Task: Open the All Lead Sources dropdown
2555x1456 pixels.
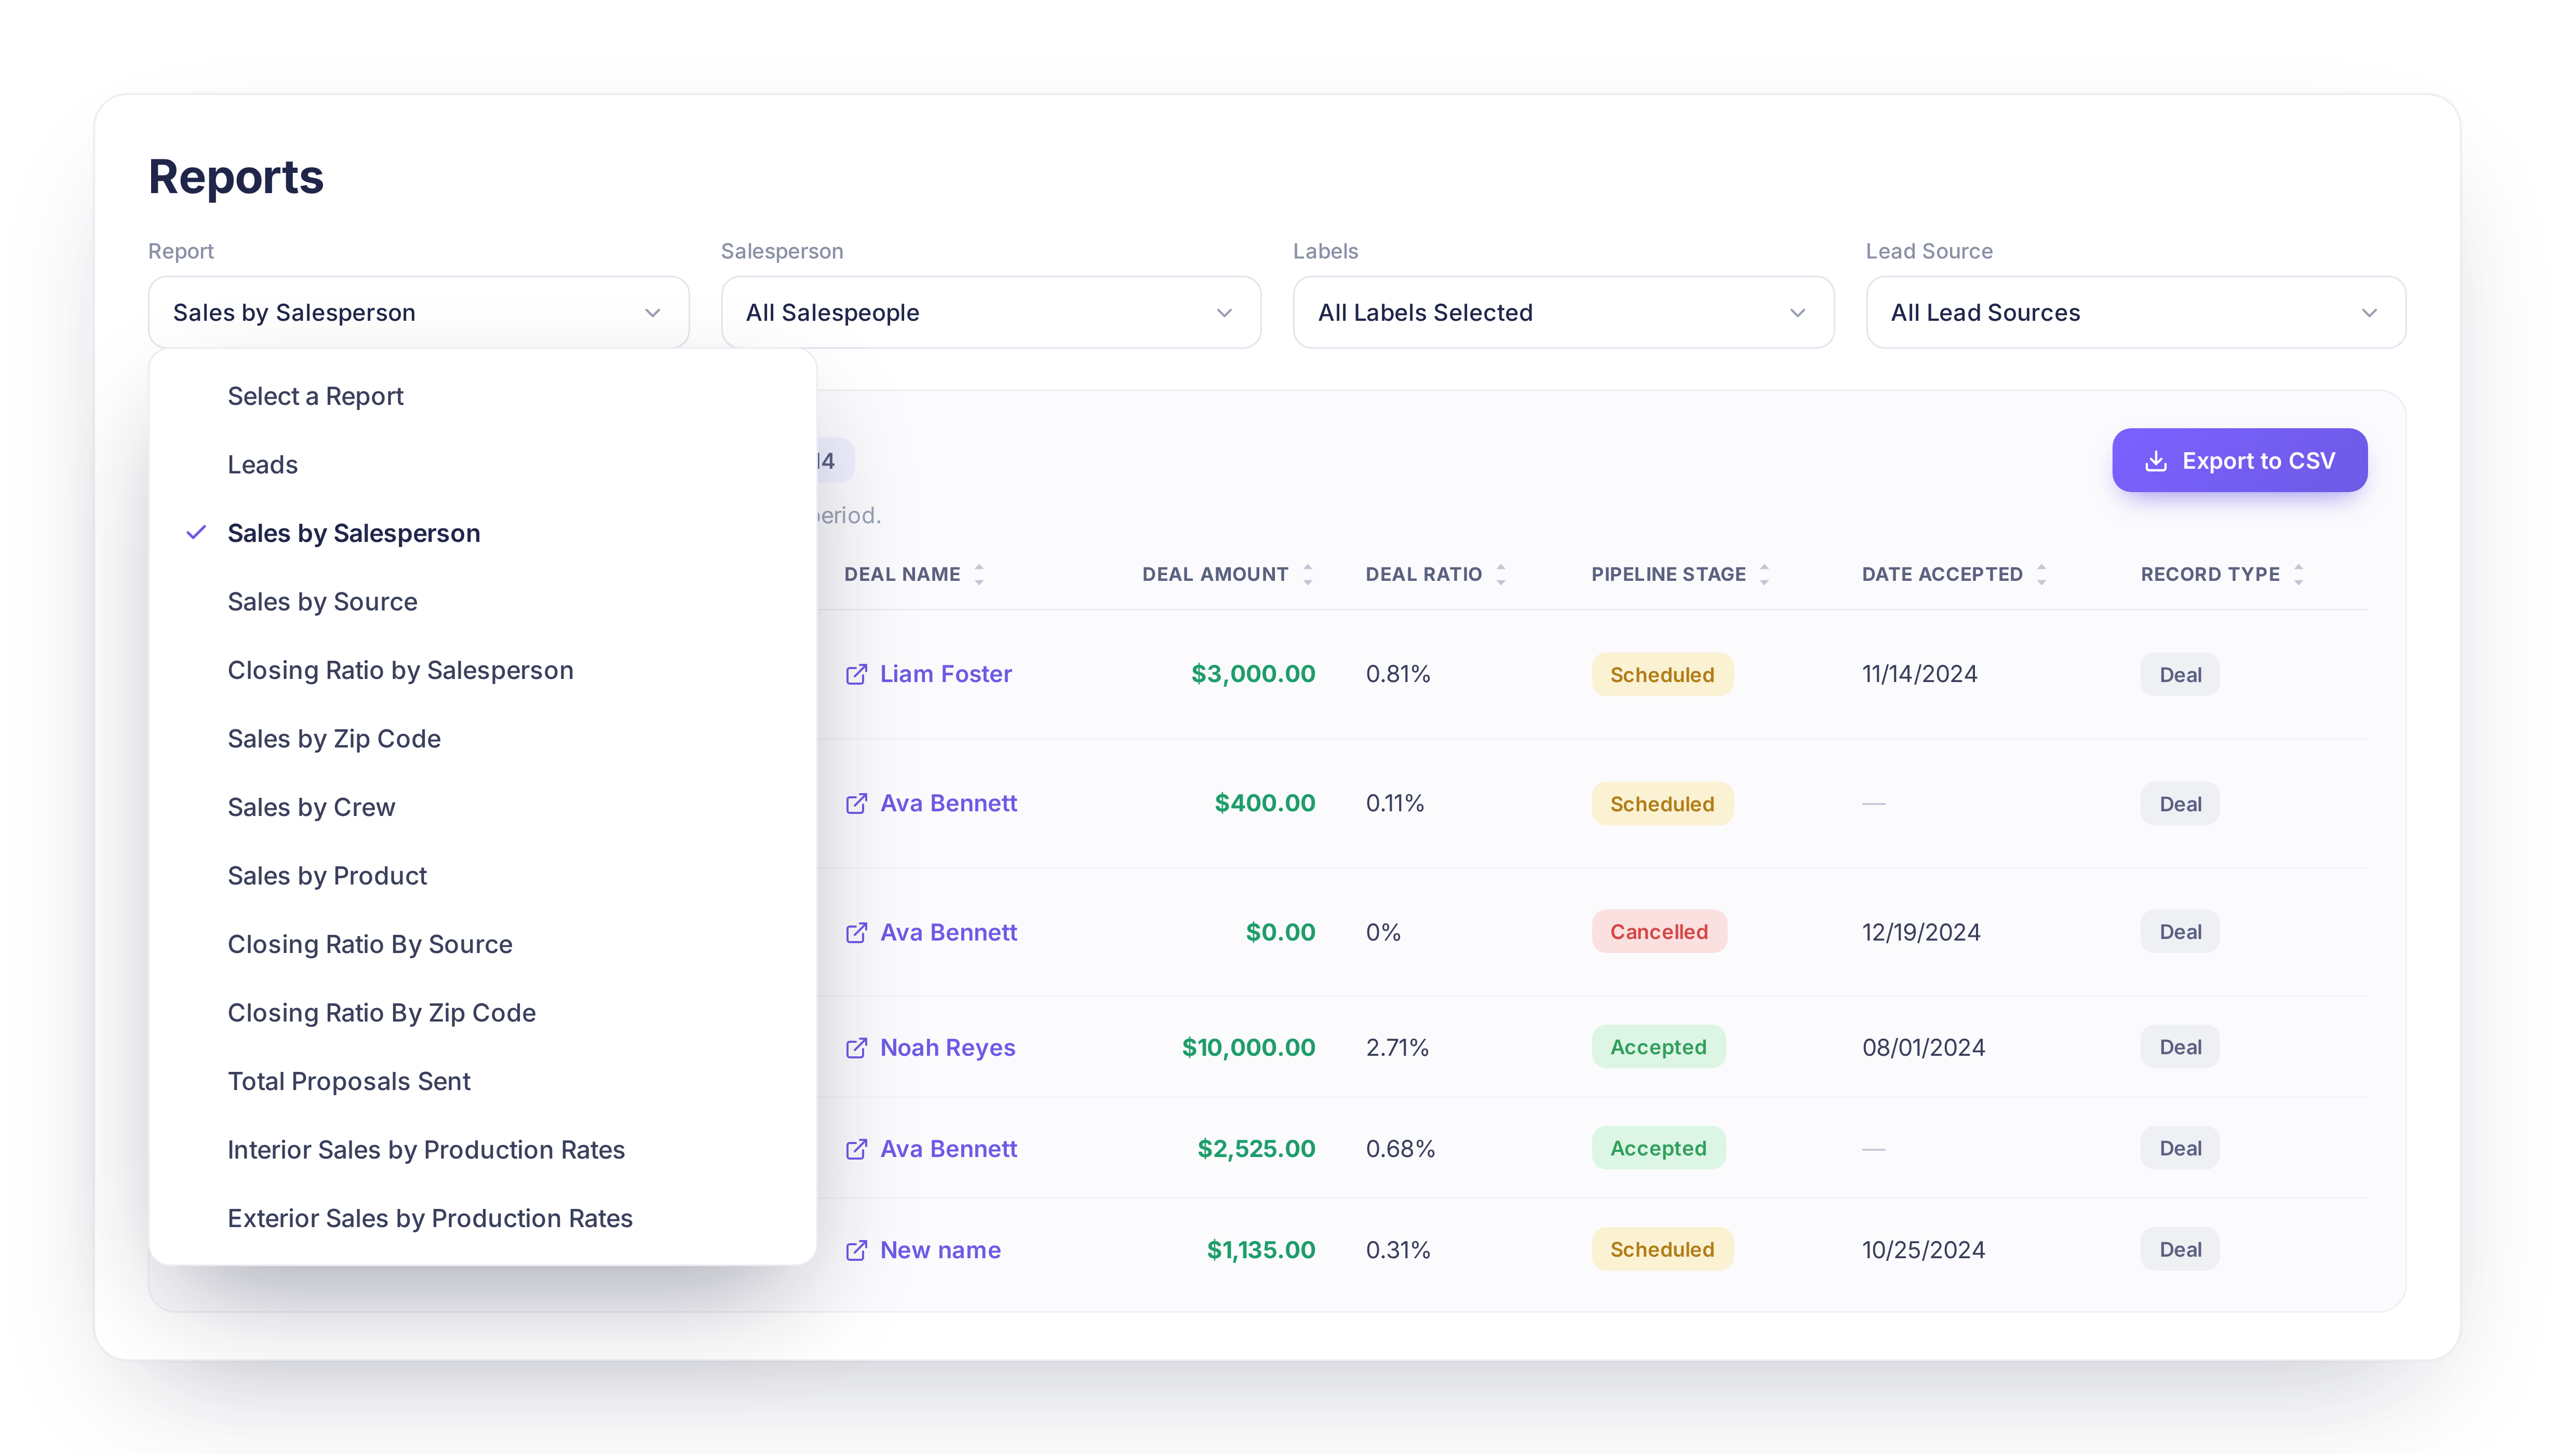Action: tap(2136, 312)
